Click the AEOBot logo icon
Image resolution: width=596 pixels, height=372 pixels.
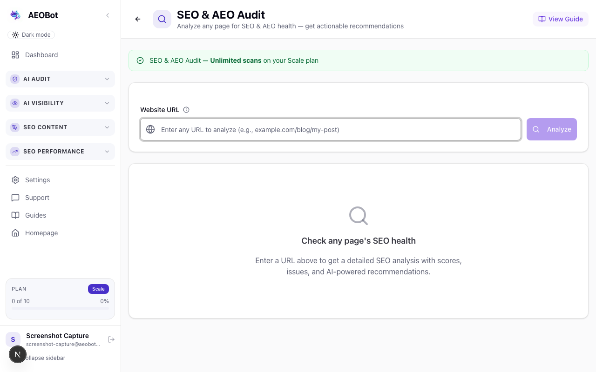pyautogui.click(x=15, y=15)
